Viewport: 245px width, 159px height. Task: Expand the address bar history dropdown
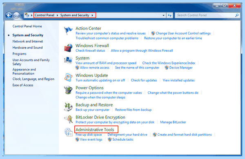tap(163, 15)
